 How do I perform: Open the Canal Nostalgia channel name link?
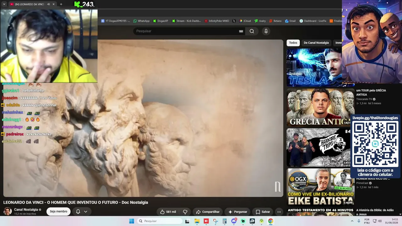tap(26, 210)
